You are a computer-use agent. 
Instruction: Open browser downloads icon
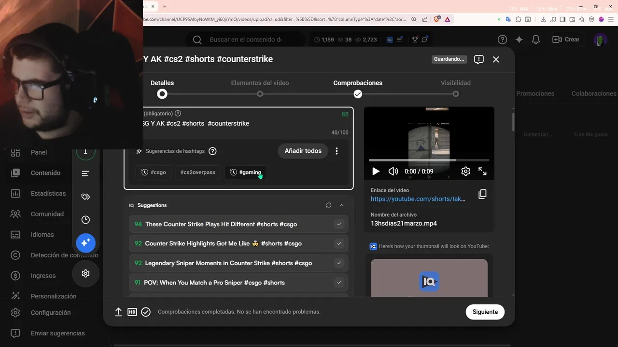tap(544, 19)
